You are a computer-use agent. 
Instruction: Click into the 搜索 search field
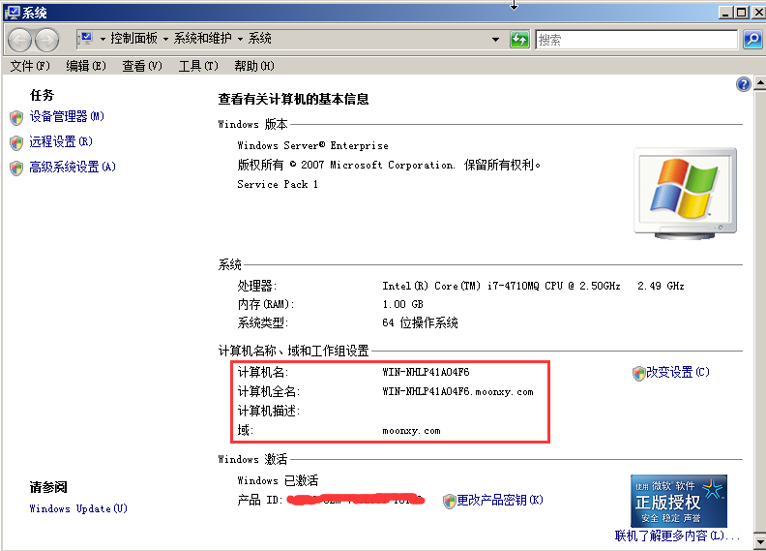pos(636,40)
